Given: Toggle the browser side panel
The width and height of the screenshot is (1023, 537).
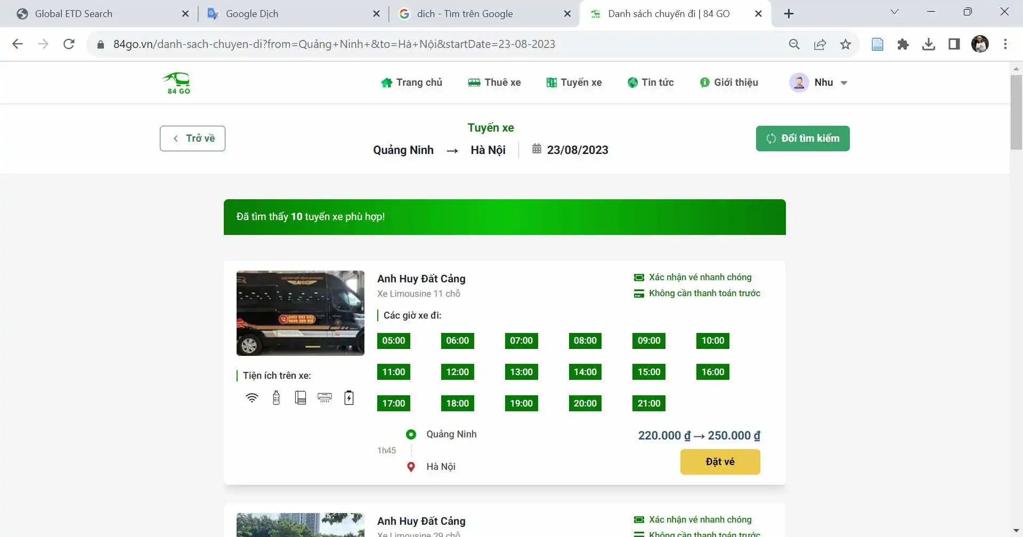Looking at the screenshot, I should (x=954, y=44).
